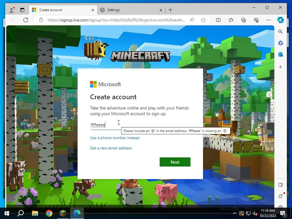Close the Create account tab
The width and height of the screenshot is (292, 219).
click(93, 10)
